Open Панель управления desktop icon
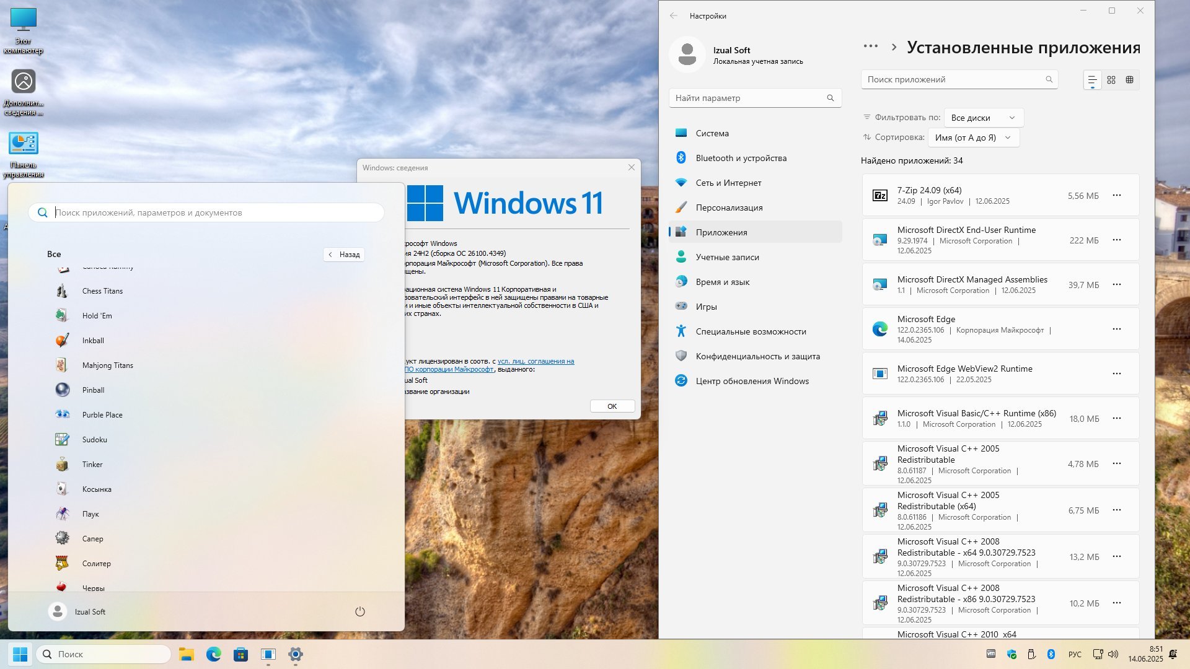Viewport: 1190px width, 669px height. click(24, 155)
